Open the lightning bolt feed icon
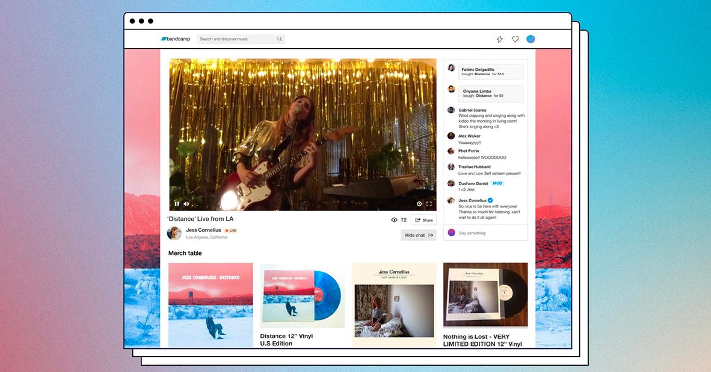The image size is (711, 372). point(500,39)
